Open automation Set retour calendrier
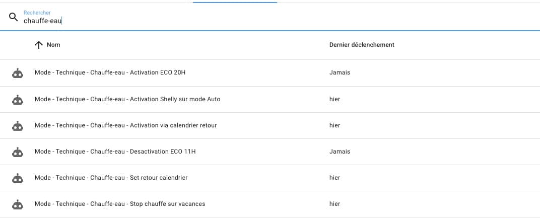The image size is (540, 221). click(111, 178)
